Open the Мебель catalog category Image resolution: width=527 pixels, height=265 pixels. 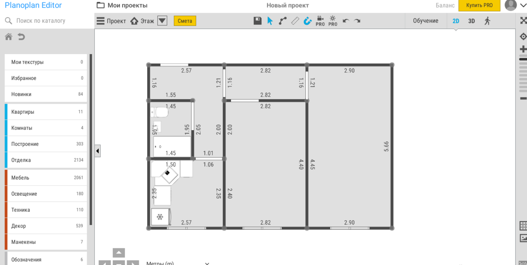(x=46, y=178)
